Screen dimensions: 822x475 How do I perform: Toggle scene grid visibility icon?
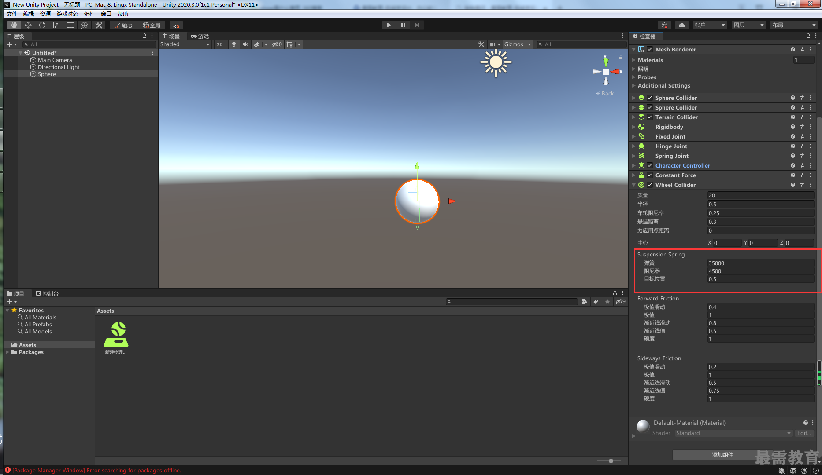[289, 44]
